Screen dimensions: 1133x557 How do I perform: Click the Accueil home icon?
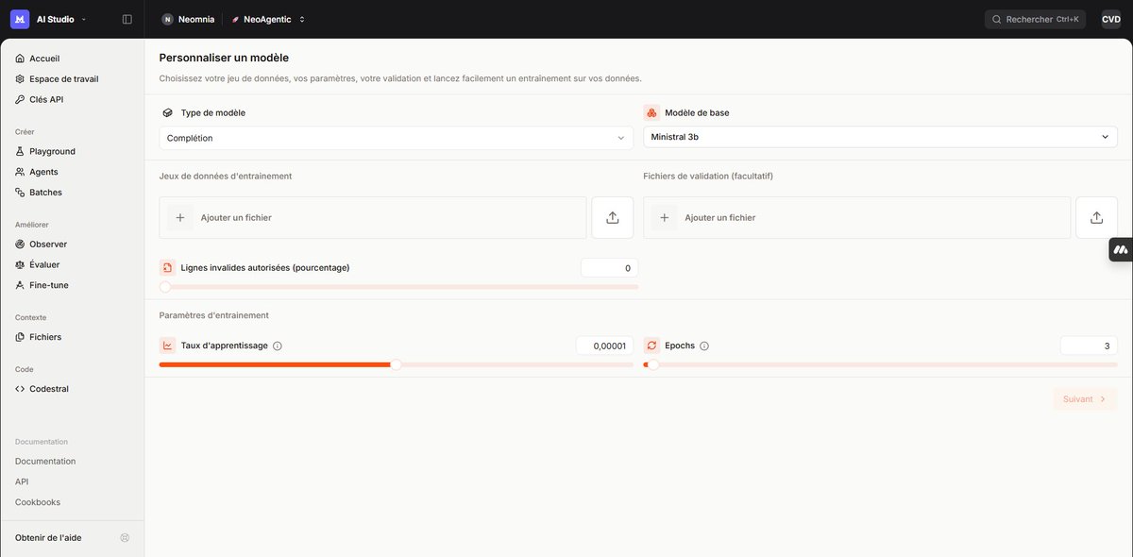[x=21, y=59]
